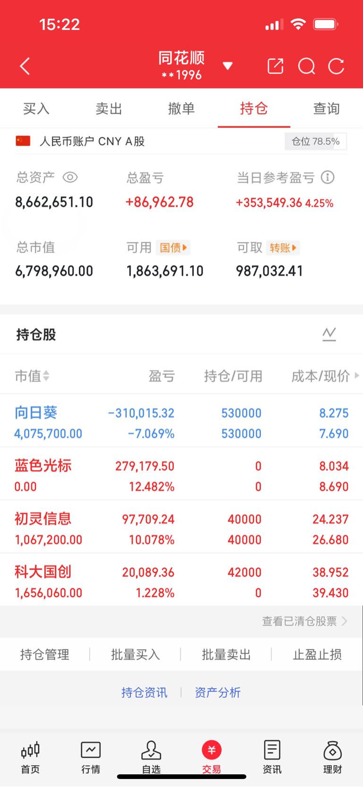Open the 资产分析 link
This screenshot has width=363, height=787.
(218, 693)
